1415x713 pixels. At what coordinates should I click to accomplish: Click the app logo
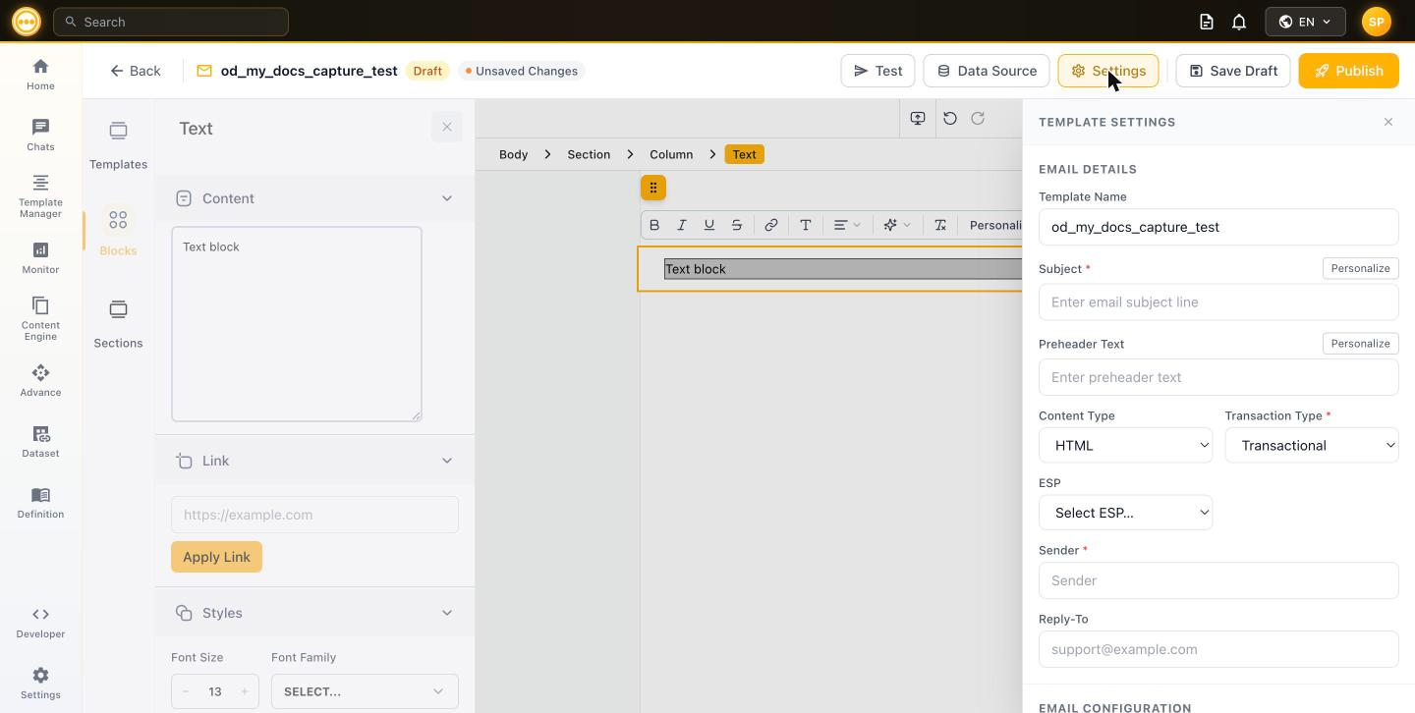coord(27,22)
